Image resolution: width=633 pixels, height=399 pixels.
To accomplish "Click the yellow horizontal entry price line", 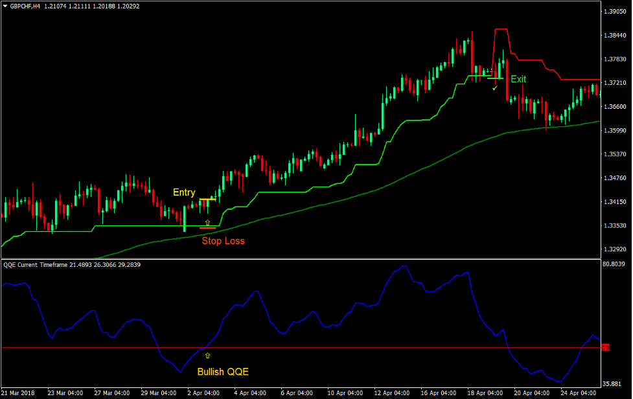I will point(207,199).
